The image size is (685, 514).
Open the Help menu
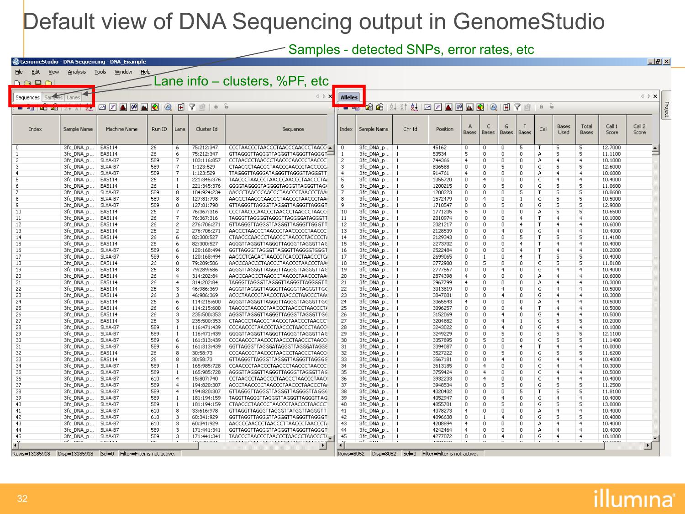point(146,72)
